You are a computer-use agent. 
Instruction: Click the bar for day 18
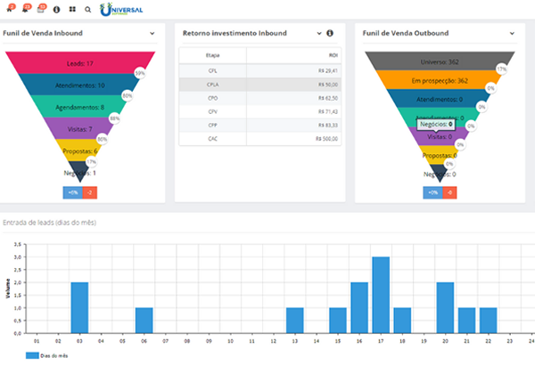(x=402, y=321)
